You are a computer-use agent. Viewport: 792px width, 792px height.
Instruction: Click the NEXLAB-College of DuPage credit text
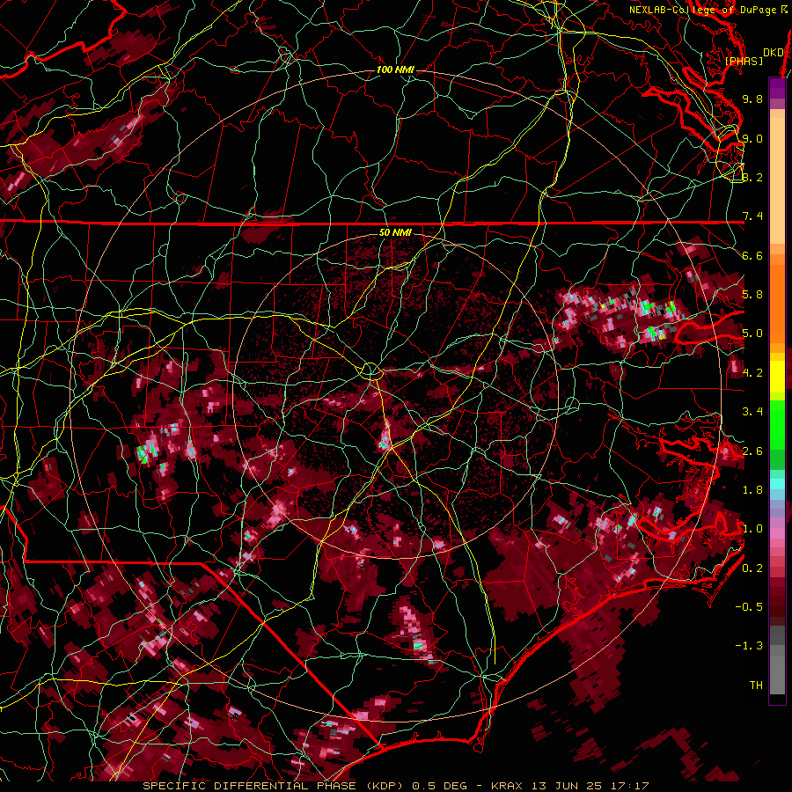[x=702, y=10]
